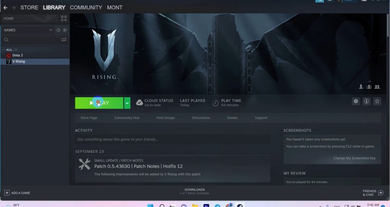Image resolution: width=390 pixels, height=207 pixels.
Task: Open the DOWNLOADS status
Action: pyautogui.click(x=195, y=191)
